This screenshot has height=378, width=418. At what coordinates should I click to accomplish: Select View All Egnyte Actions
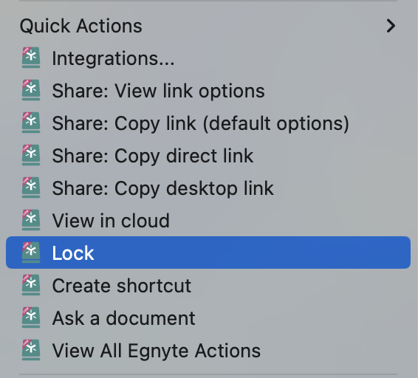[x=208, y=351]
